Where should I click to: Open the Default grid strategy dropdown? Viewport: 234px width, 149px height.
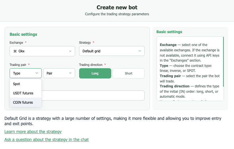[x=112, y=51]
